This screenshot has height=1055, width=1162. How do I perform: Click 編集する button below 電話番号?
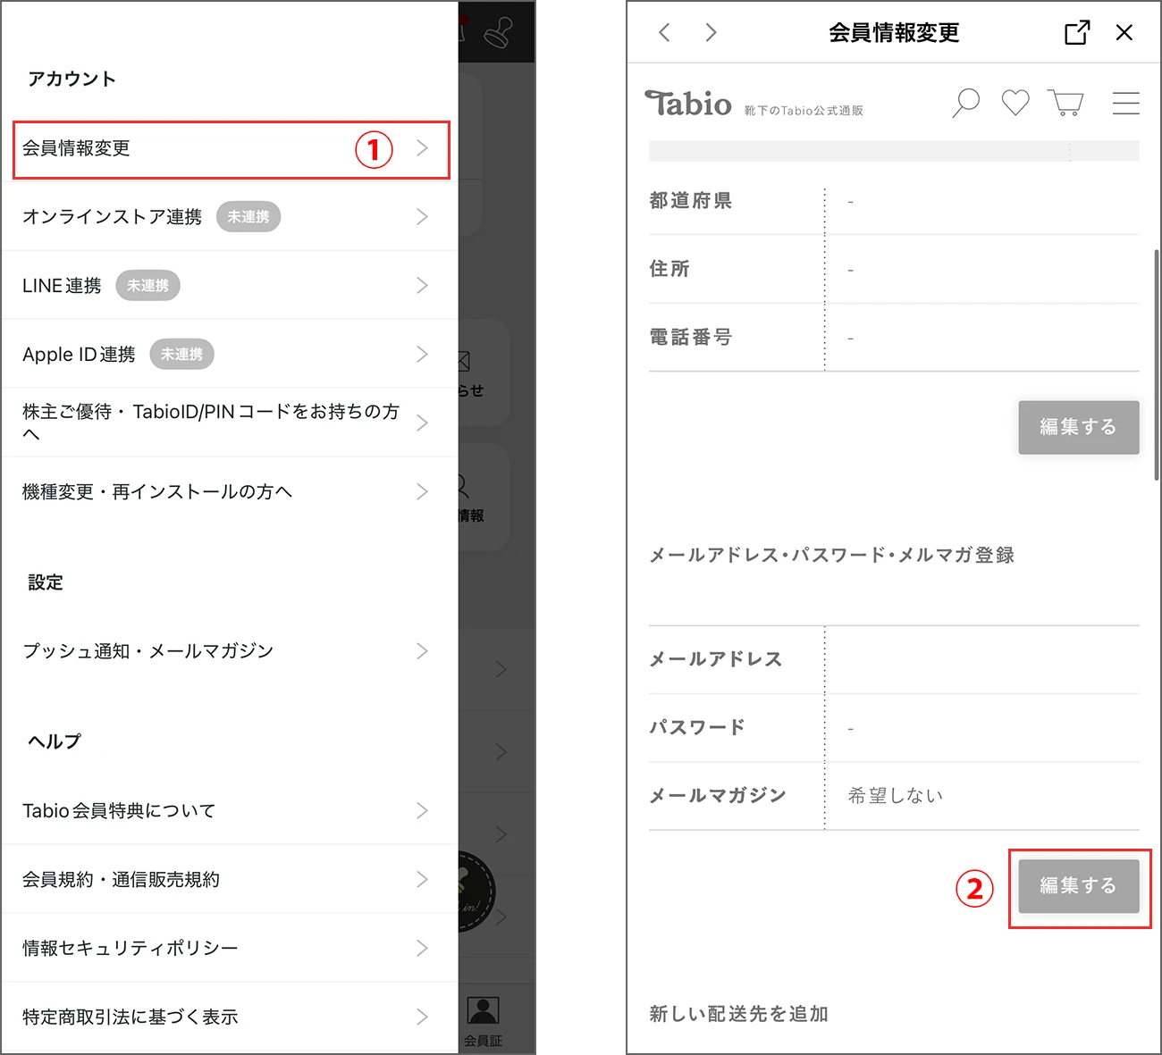pos(1078,427)
